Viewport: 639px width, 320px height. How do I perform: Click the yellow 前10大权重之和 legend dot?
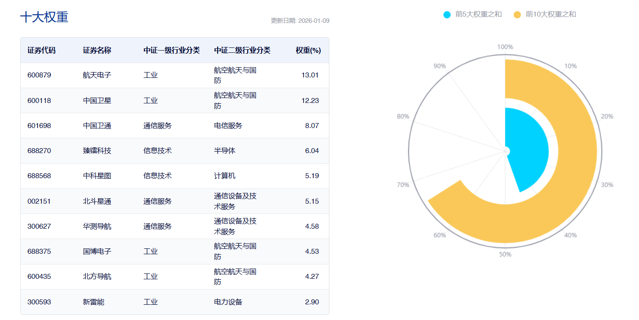coord(517,15)
